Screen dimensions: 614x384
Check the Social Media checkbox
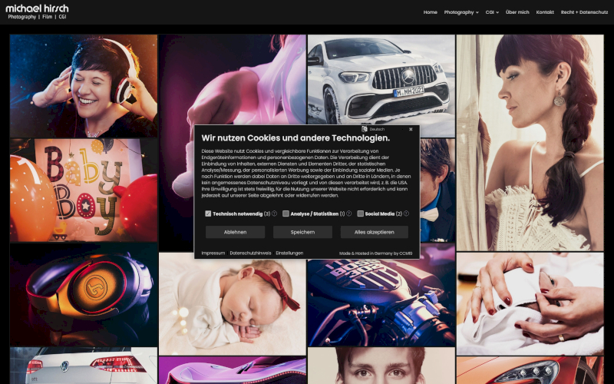tap(360, 214)
